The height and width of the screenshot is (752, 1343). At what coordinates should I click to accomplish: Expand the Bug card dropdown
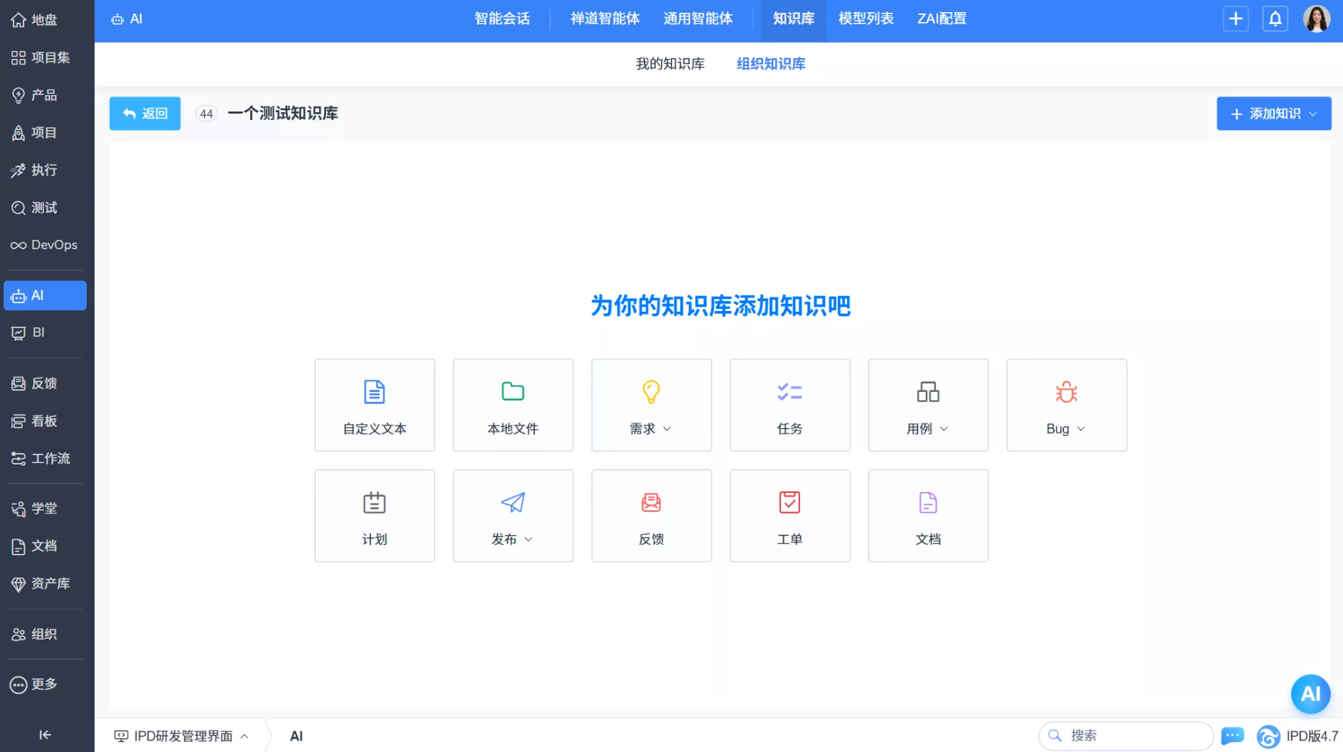point(1082,429)
